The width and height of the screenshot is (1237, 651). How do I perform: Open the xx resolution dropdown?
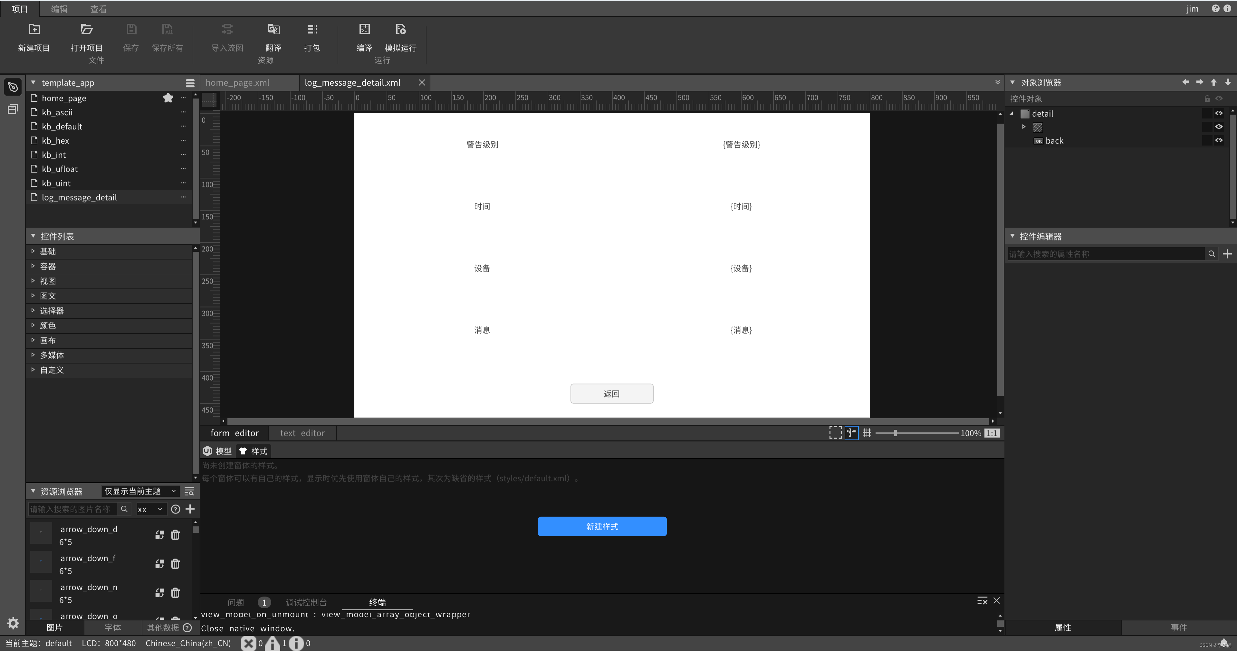[151, 509]
